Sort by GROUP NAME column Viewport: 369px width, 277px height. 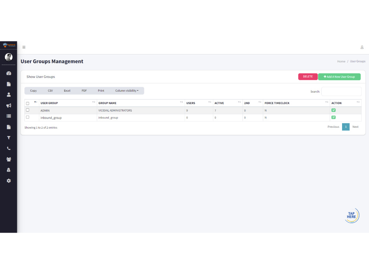[x=141, y=103]
